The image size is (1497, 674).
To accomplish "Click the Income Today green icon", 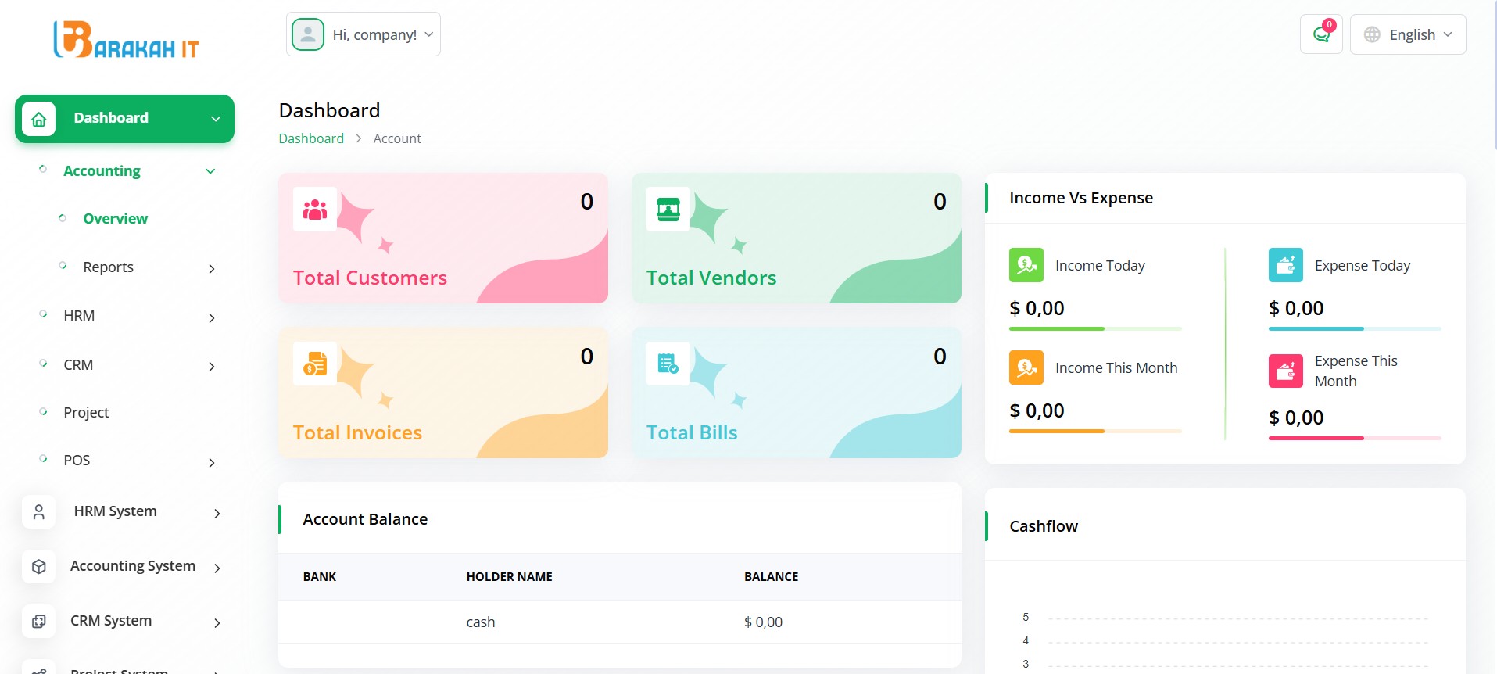I will pyautogui.click(x=1026, y=265).
